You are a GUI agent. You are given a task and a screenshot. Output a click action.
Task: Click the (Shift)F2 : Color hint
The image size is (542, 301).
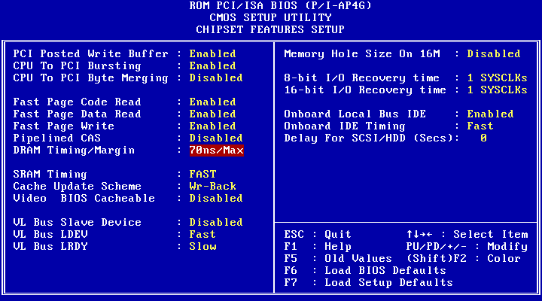coord(464,259)
